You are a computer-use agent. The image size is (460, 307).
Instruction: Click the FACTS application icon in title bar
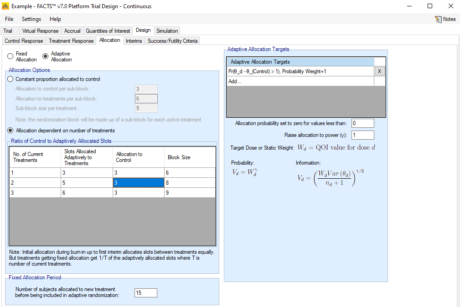[x=6, y=6]
